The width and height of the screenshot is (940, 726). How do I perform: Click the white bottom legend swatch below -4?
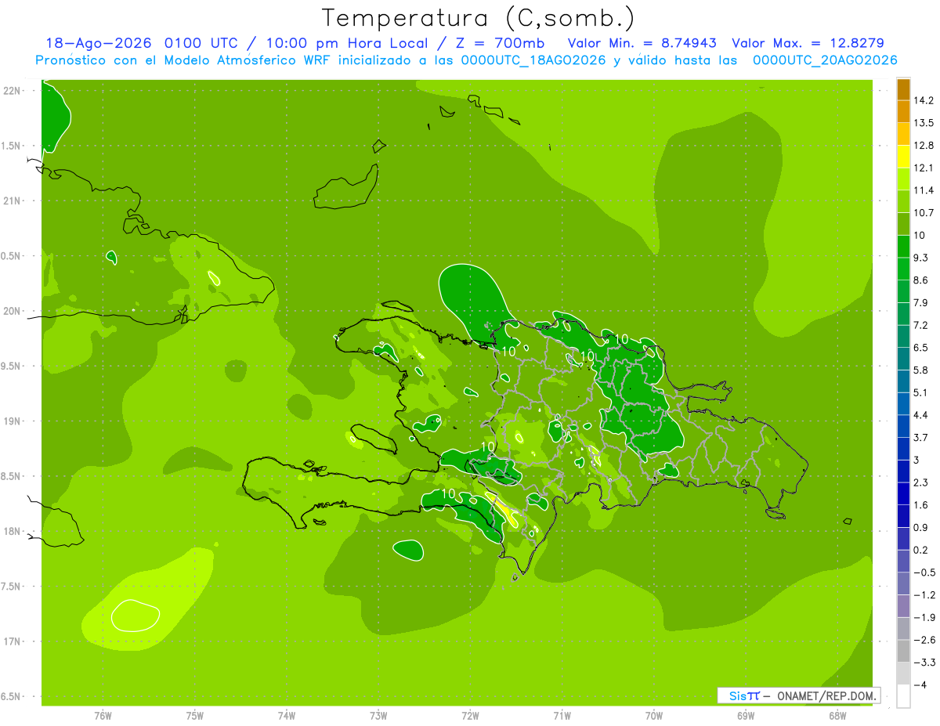tap(903, 695)
